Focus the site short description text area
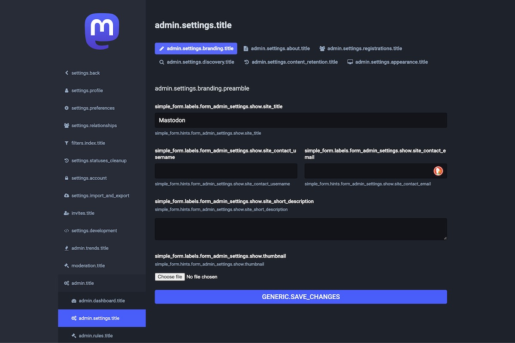Screen dimensions: 515x343 tap(300, 229)
